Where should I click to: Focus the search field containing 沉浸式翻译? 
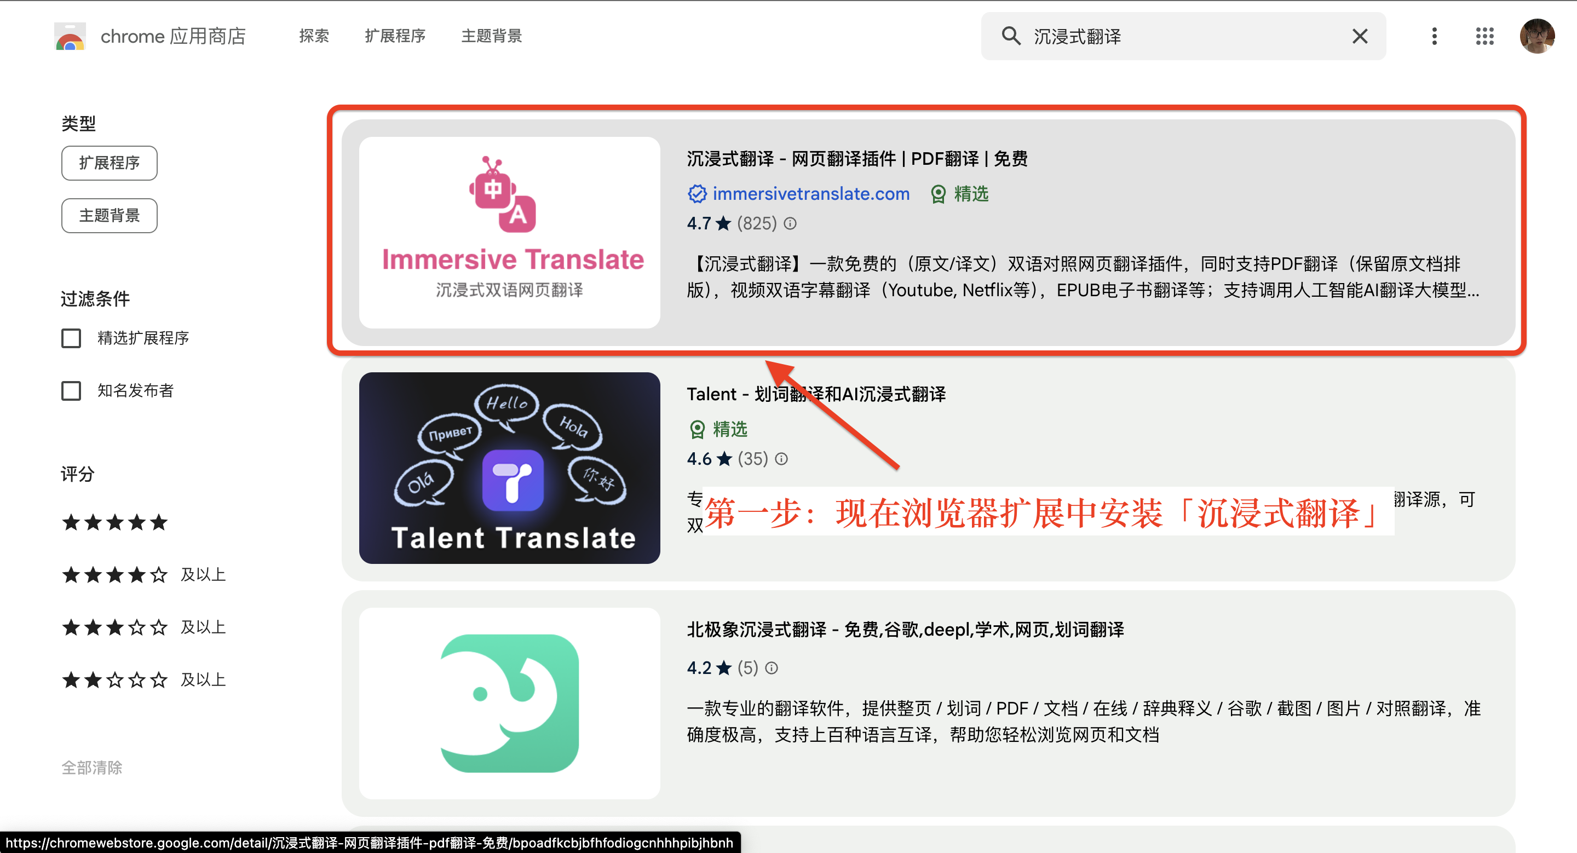[x=1183, y=36]
